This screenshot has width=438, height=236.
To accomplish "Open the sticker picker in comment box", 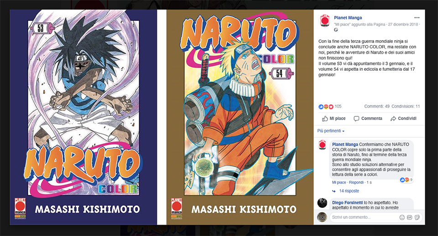I will click(x=417, y=217).
